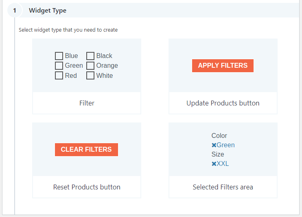This screenshot has height=217, width=302.
Task: Expand the Widget Type section header
Action: pyautogui.click(x=48, y=11)
